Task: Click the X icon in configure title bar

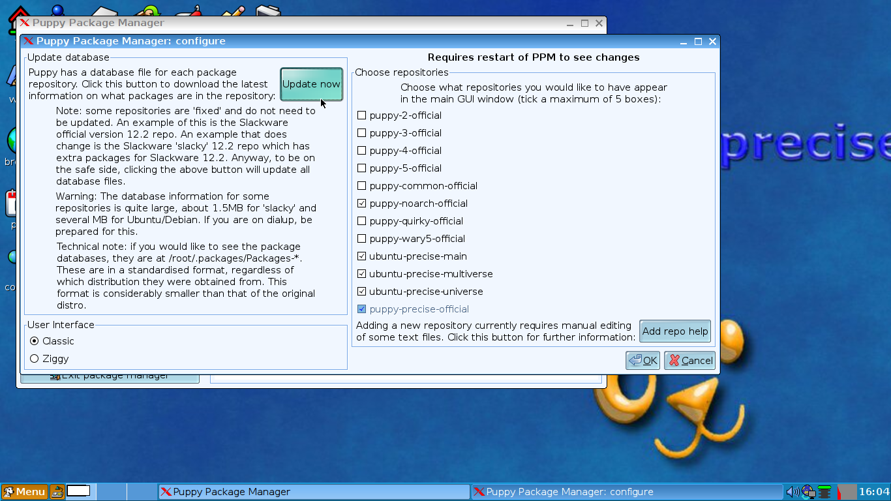Action: tap(28, 41)
